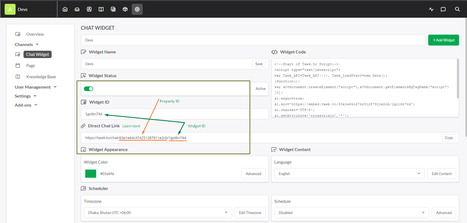Open the inbox tray icon
This screenshot has width=467, height=223.
click(x=77, y=9)
